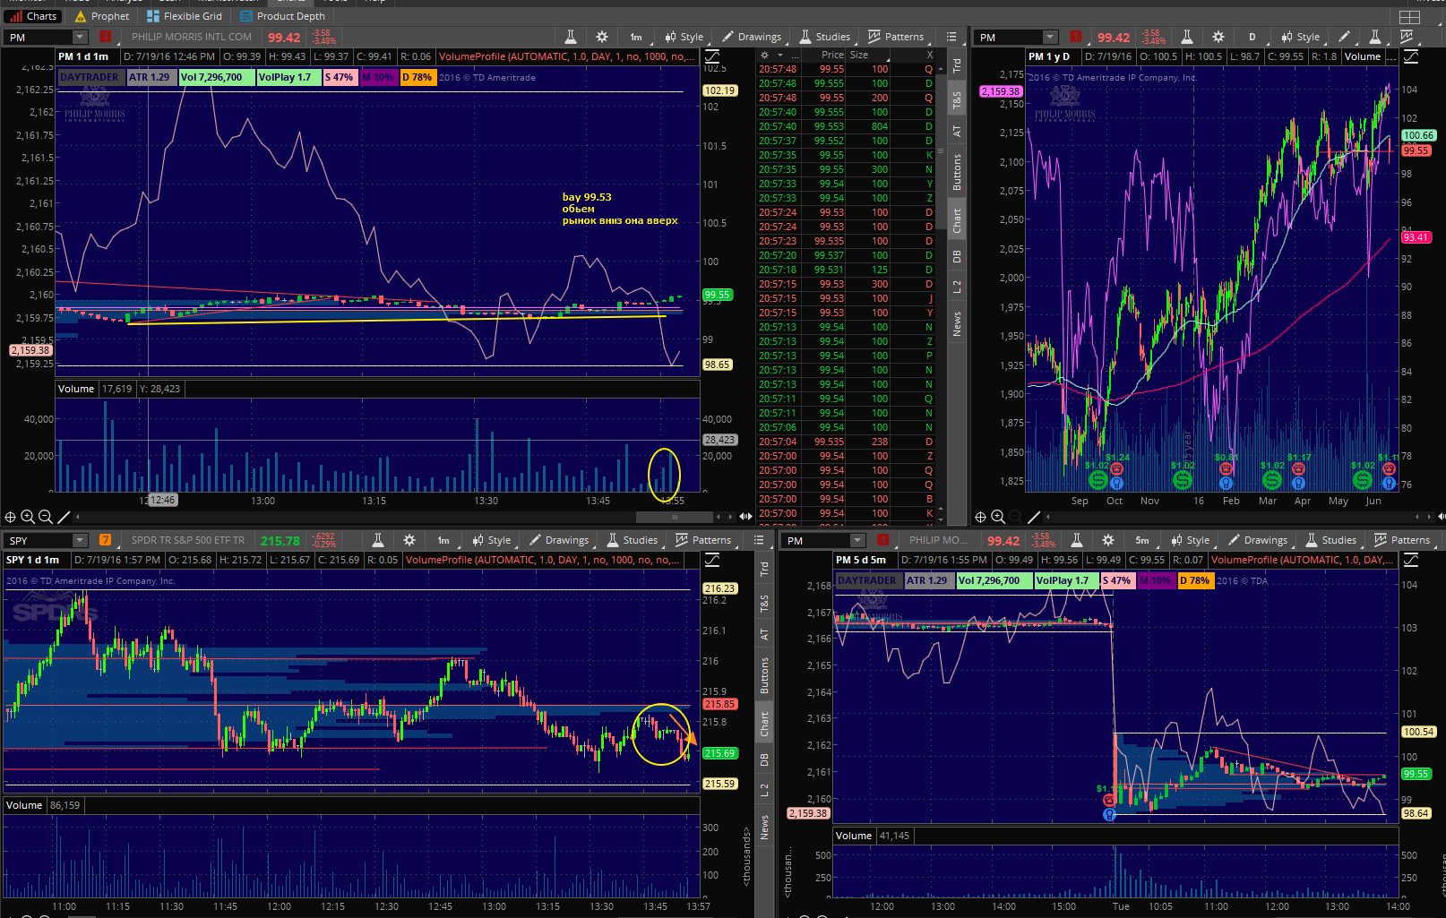Viewport: 1446px width, 918px height.
Task: Open D timeframe dropdown in daily chart
Action: coord(1252,37)
